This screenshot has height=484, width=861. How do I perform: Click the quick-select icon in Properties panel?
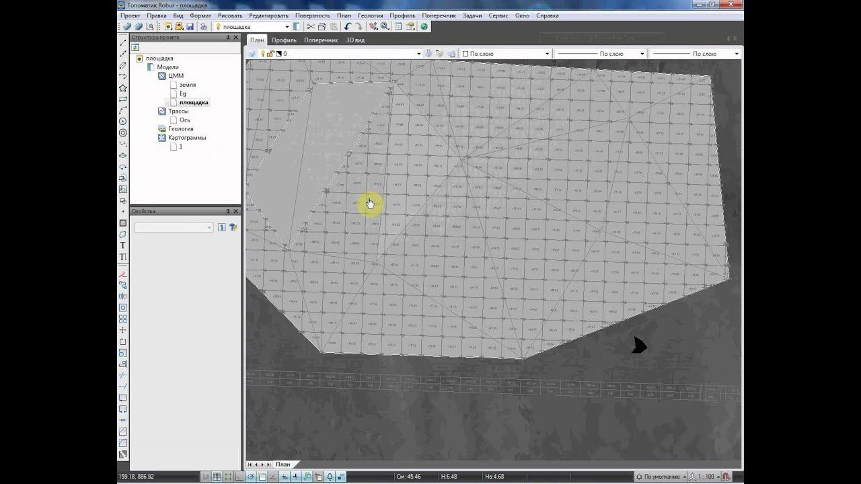[221, 228]
